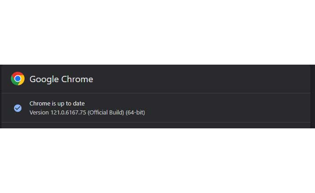
Task: Click the word "Chrome" in the heading
Action: point(76,79)
